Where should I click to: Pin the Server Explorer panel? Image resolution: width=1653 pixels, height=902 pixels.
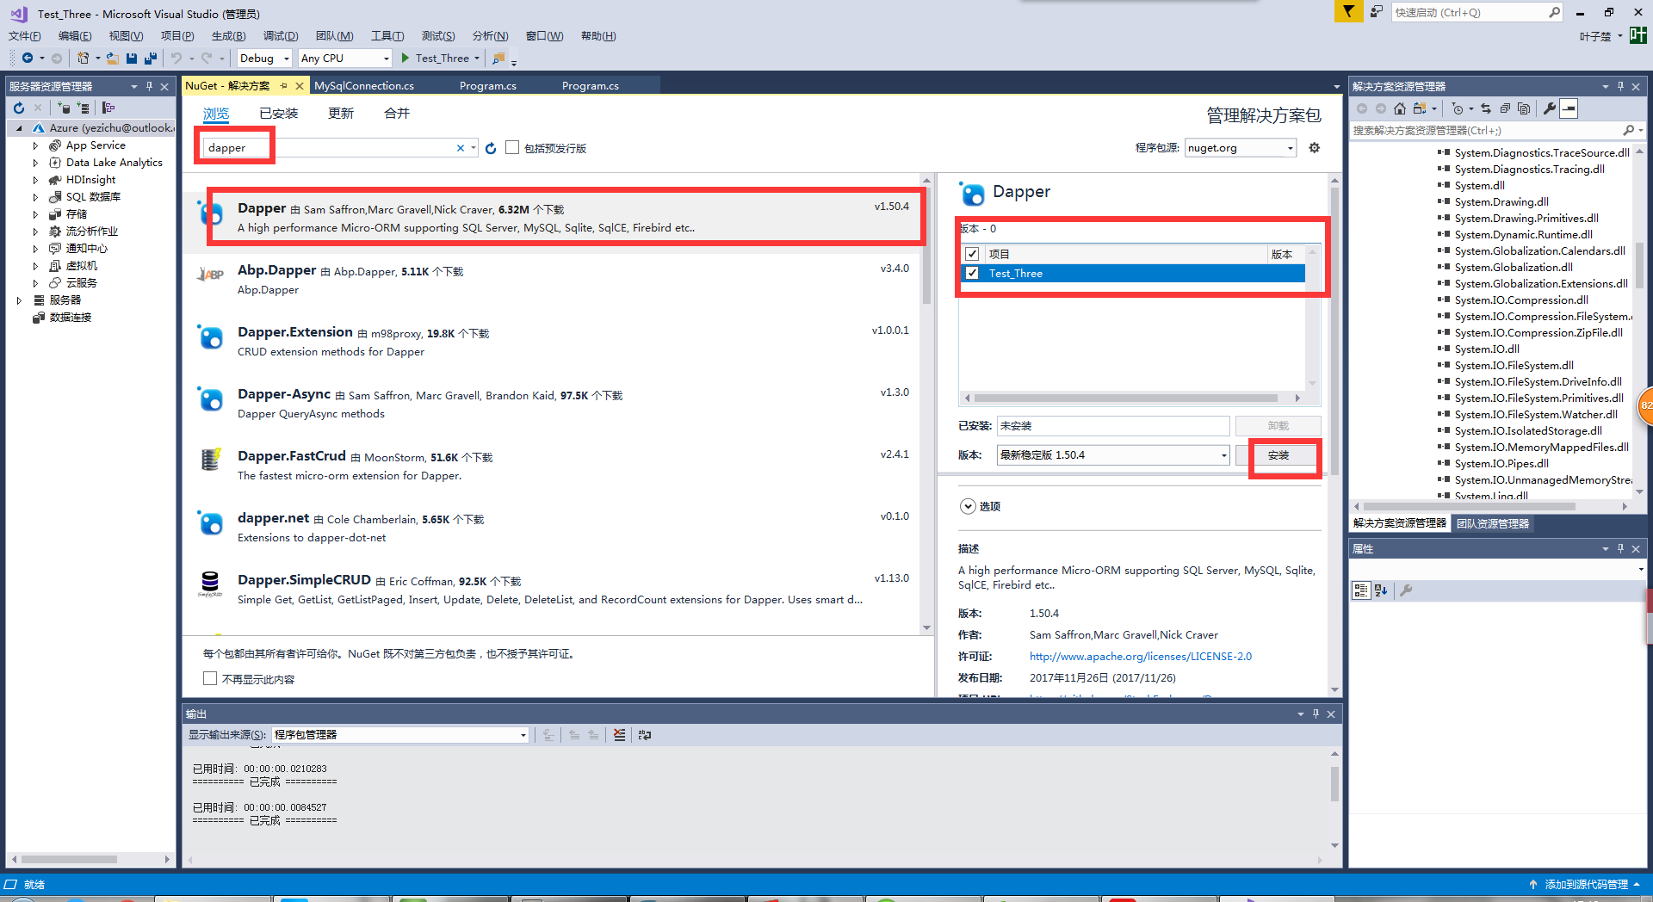point(149,86)
